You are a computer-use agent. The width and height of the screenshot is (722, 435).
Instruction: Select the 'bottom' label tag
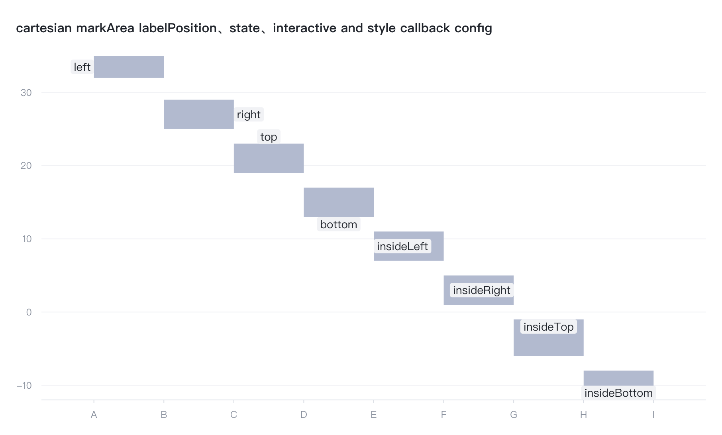pos(339,224)
